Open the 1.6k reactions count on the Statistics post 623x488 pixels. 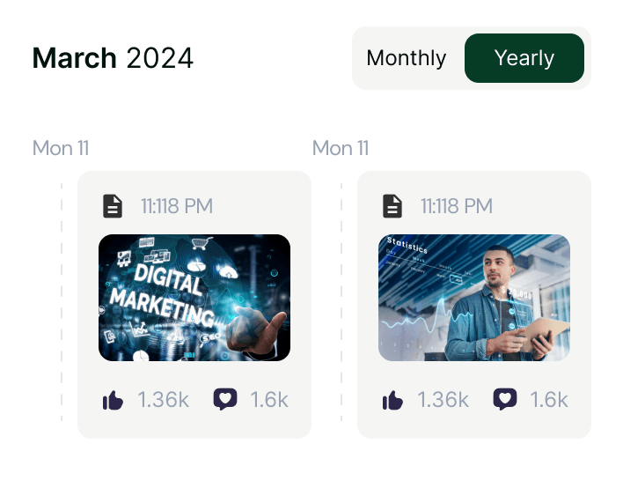pyautogui.click(x=549, y=400)
